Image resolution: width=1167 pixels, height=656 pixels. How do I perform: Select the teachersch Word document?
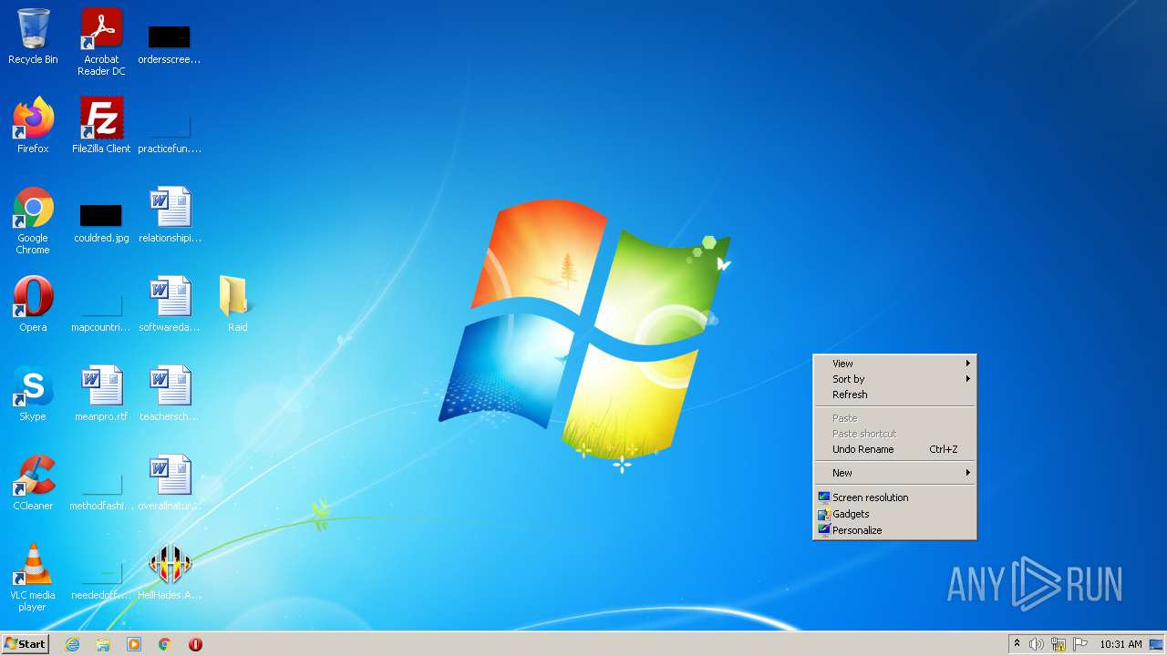(170, 394)
